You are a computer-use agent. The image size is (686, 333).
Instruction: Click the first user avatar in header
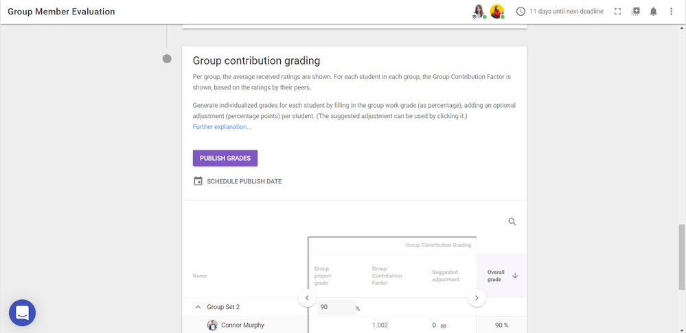[479, 11]
